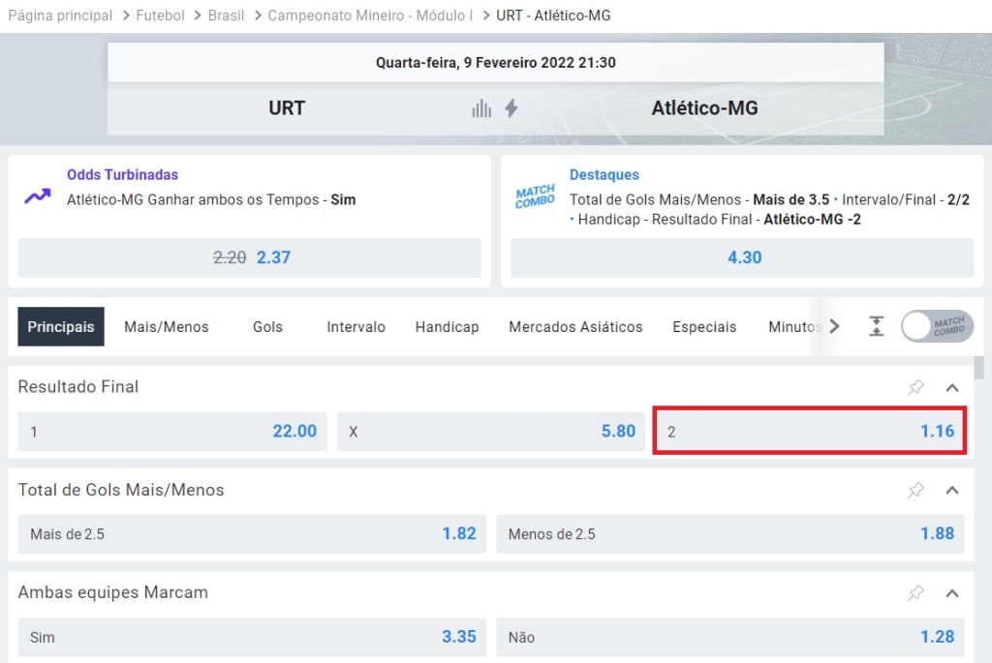Open match statistics bar chart icon
Image resolution: width=992 pixels, height=663 pixels.
[x=480, y=108]
